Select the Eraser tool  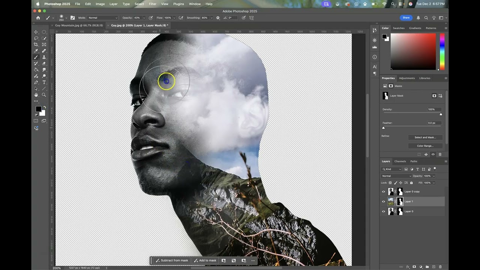coord(44,64)
